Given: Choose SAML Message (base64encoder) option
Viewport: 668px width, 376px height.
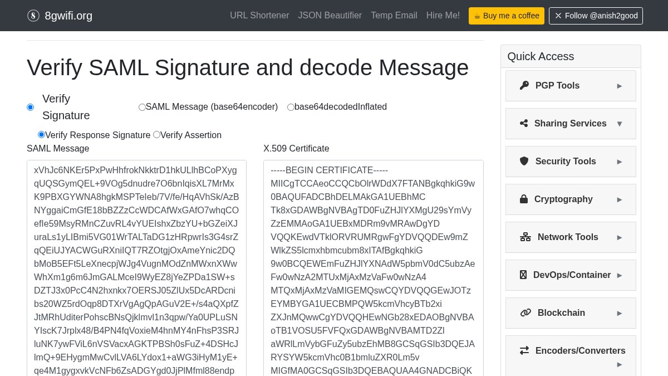Looking at the screenshot, I should 142,107.
